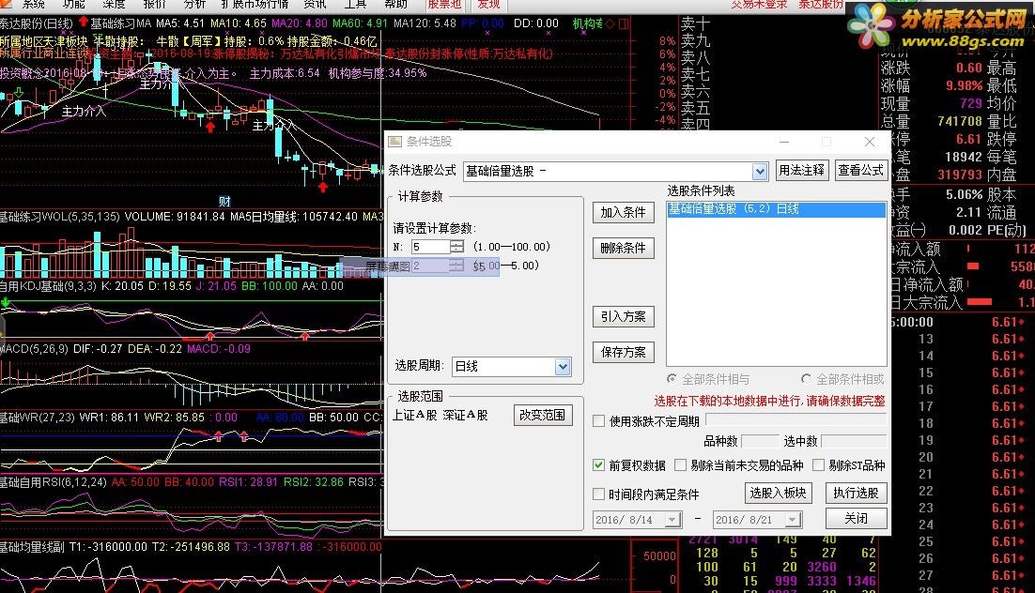Viewport: 1035px width, 593px height.
Task: Click the 总量 741708 value
Action: point(960,121)
